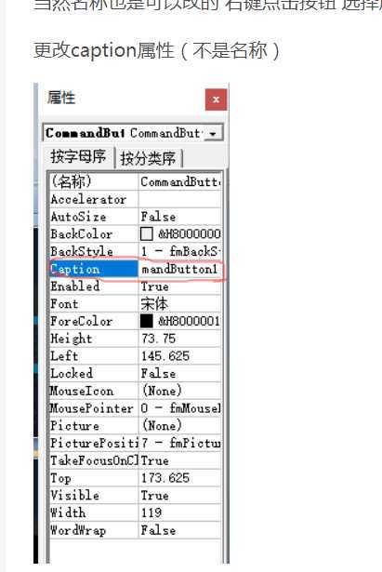Select the Width property

point(94,512)
